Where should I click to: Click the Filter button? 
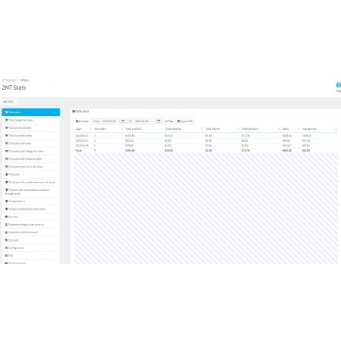tap(169, 121)
